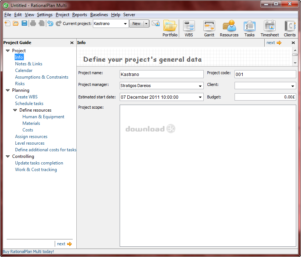Go to next step in Info header
301x257 pixels.
coord(274,43)
